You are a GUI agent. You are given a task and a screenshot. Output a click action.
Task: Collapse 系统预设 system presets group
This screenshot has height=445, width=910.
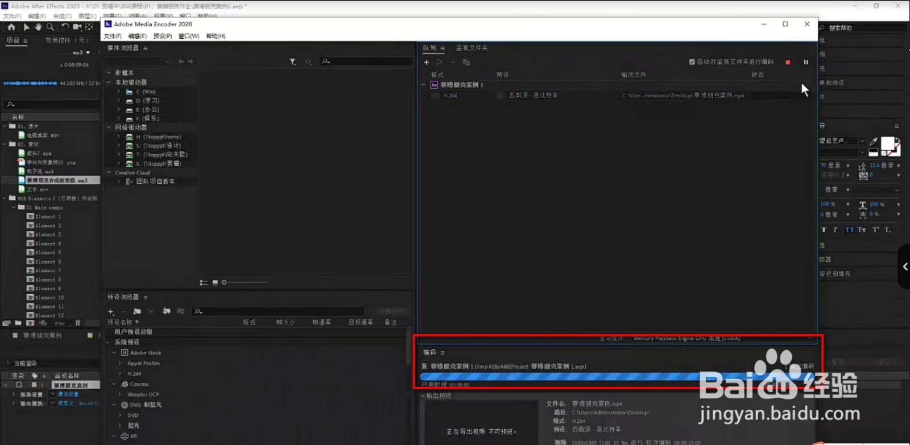pyautogui.click(x=108, y=342)
